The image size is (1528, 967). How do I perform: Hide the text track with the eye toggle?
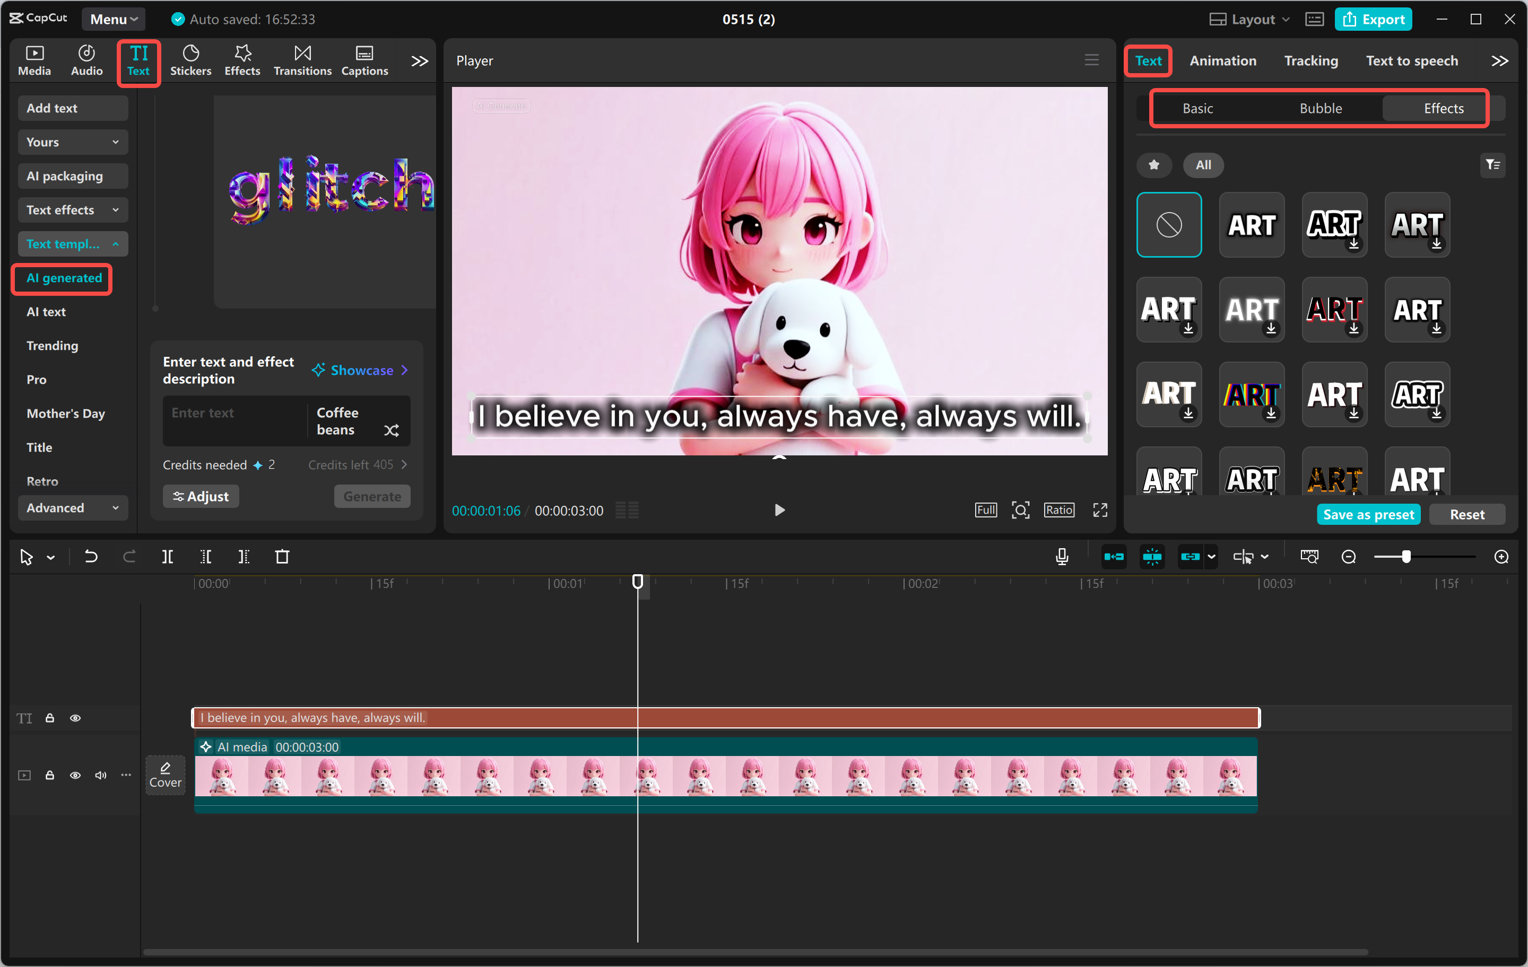pyautogui.click(x=75, y=718)
